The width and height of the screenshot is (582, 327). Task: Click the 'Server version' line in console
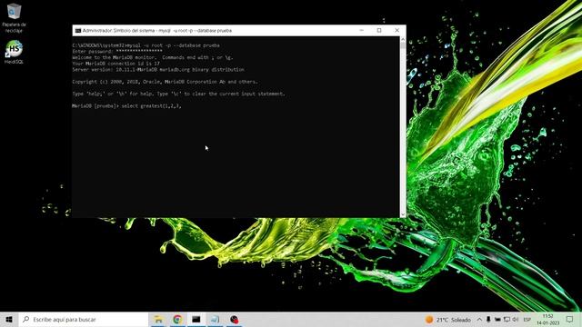(x=158, y=70)
